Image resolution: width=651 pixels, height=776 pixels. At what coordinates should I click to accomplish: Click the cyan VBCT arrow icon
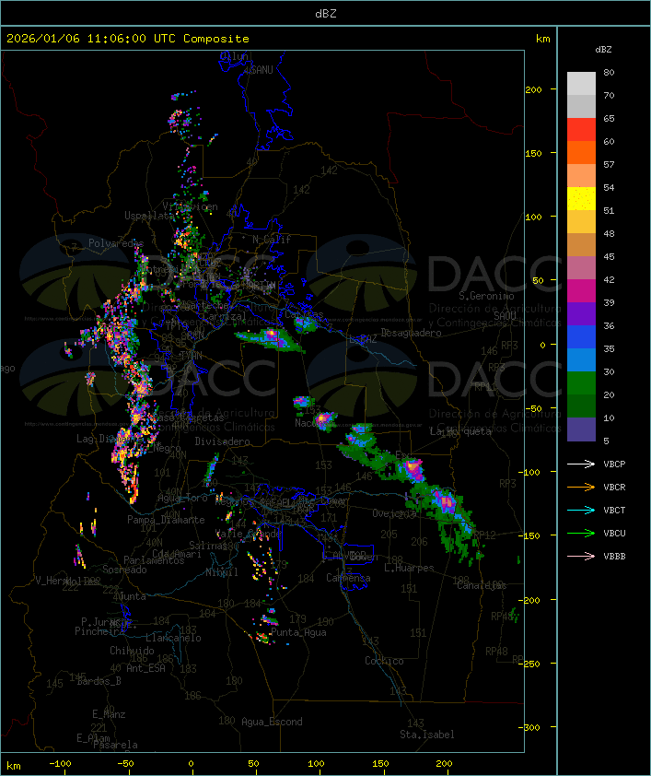coord(581,511)
